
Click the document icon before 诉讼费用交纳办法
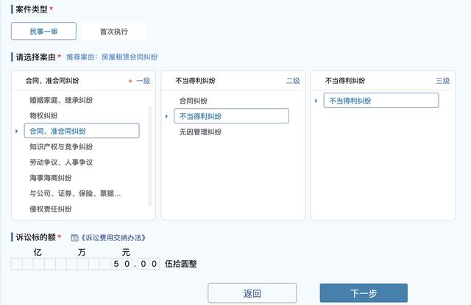(74, 238)
